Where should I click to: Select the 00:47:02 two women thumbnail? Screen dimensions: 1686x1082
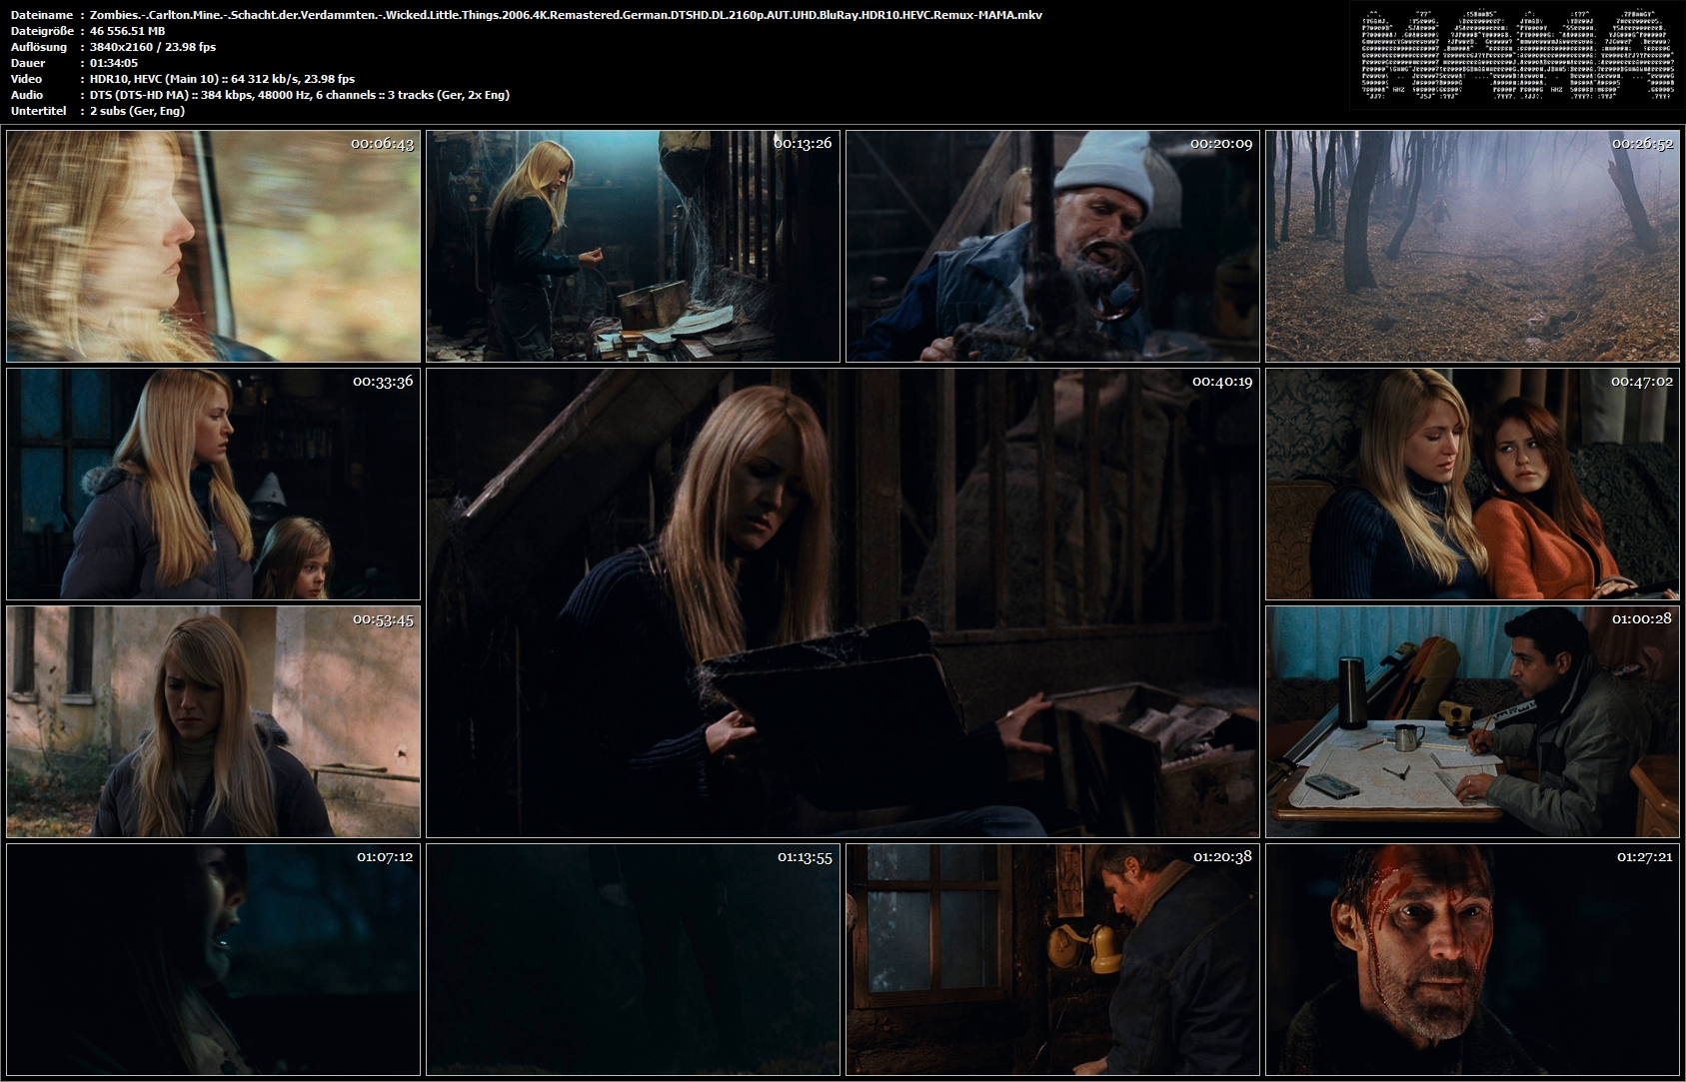[1472, 484]
